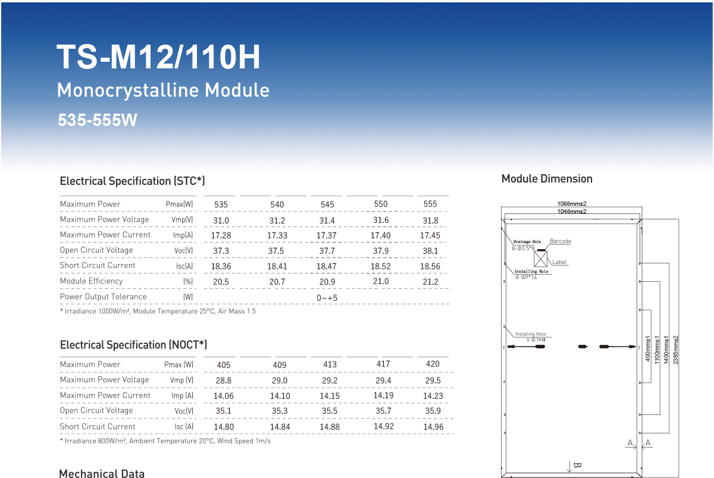Screen dimensions: 714x478
Task: Click the Installing Hole 4-Φ7*10 annotation
Action: [530, 337]
